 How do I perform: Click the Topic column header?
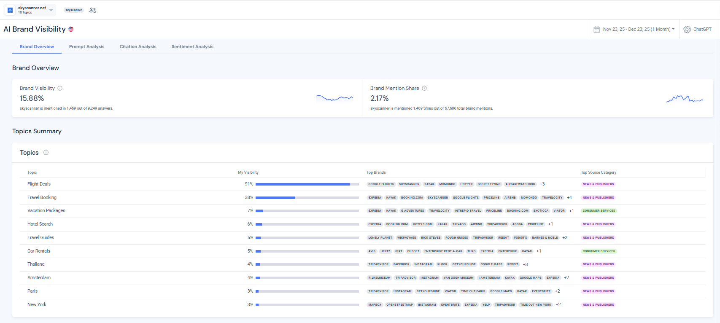pos(32,172)
